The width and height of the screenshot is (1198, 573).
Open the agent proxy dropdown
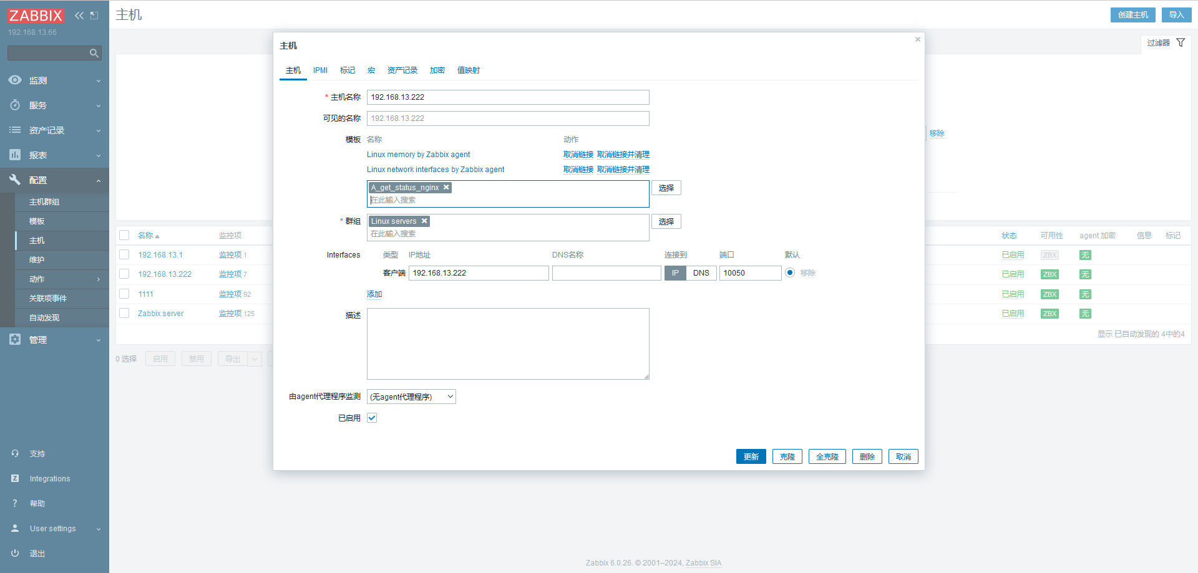(411, 397)
